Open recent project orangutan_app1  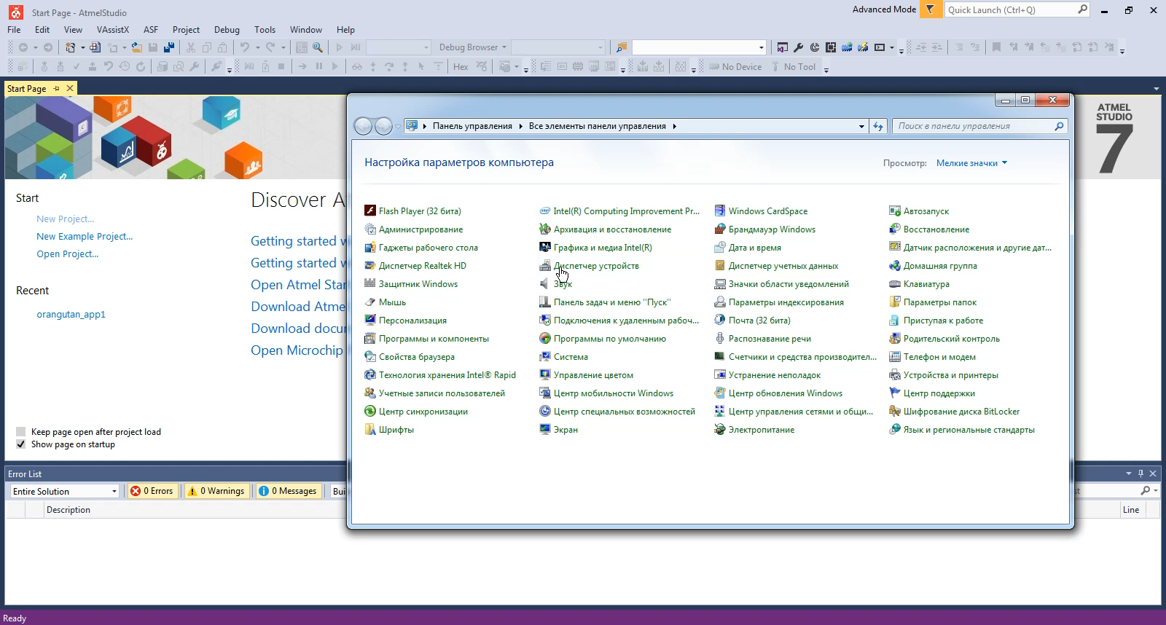point(71,314)
